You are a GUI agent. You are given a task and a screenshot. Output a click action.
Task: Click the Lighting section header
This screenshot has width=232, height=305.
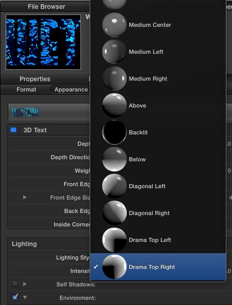pos(24,244)
